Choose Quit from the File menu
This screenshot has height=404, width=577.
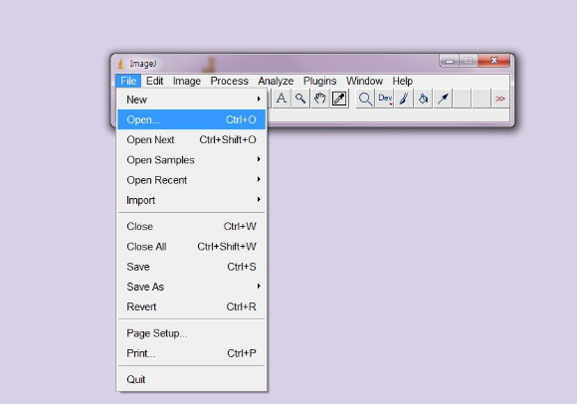click(x=191, y=379)
